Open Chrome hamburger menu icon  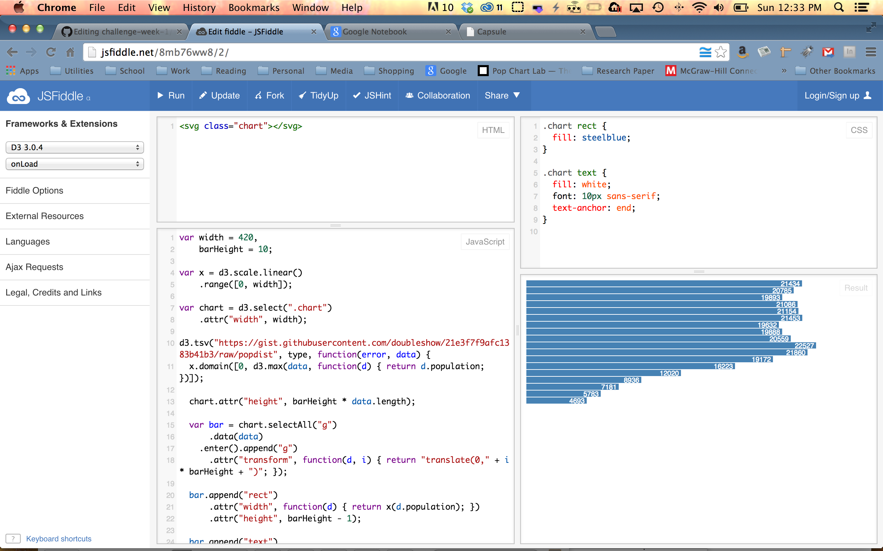click(871, 52)
